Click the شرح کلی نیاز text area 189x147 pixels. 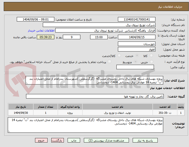coord(94,80)
